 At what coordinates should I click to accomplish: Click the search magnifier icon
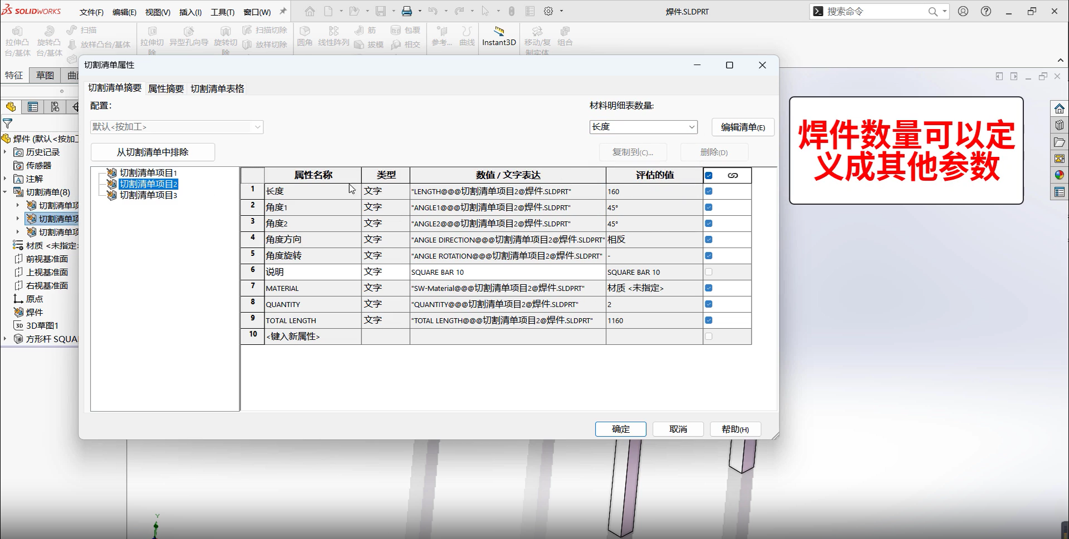(x=933, y=12)
